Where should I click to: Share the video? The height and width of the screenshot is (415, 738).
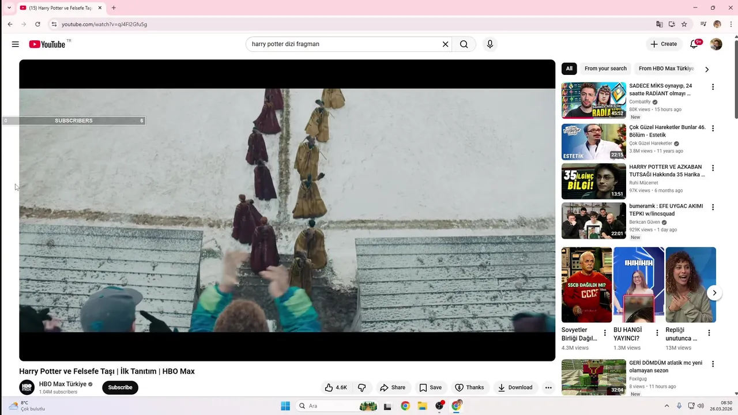click(392, 387)
